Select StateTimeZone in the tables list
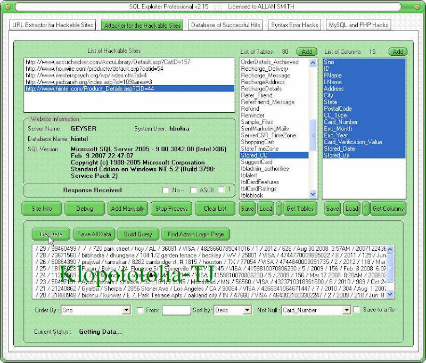The height and width of the screenshot is (363, 426). [x=274, y=148]
